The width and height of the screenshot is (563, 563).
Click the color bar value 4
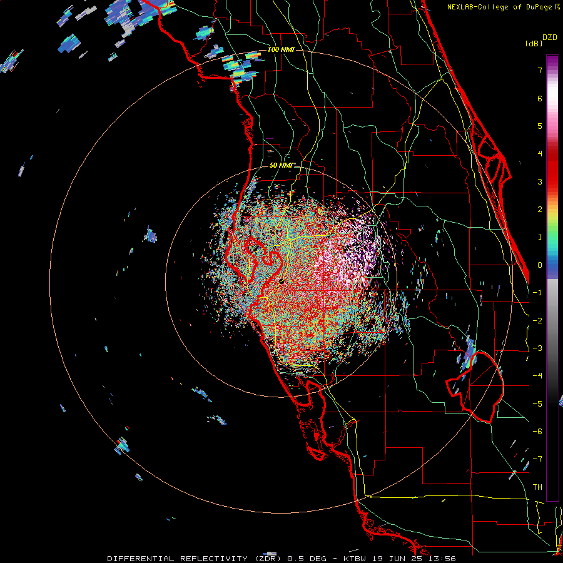tap(540, 154)
